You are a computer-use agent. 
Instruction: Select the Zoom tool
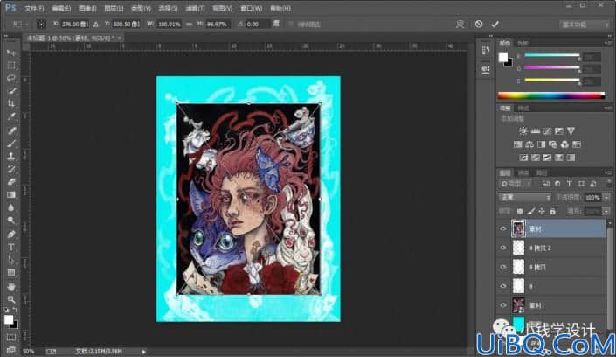(x=11, y=299)
